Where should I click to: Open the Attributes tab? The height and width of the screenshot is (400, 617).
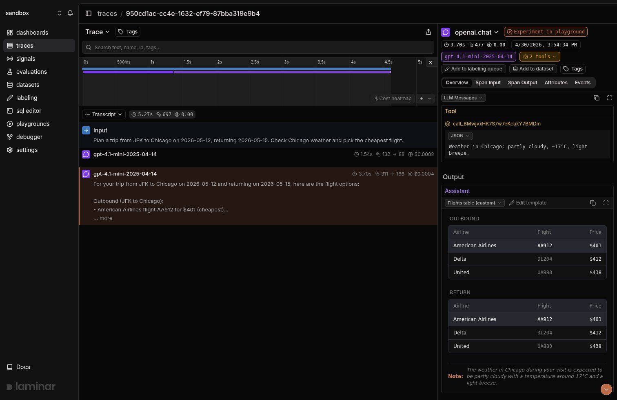[556, 83]
